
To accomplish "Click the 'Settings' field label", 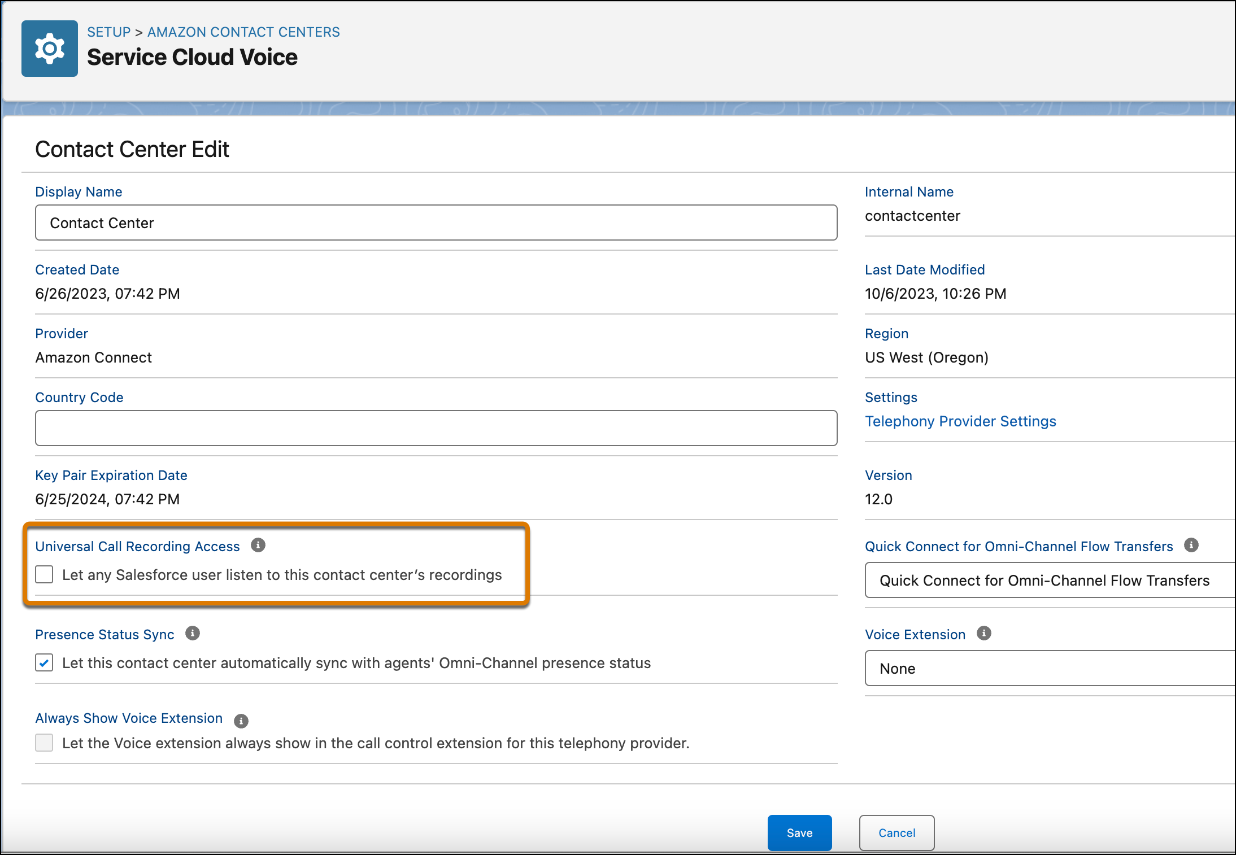I will pos(891,398).
